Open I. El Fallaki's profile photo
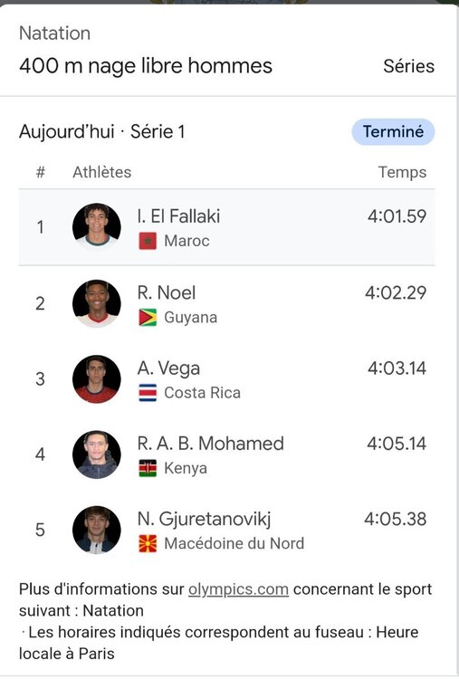 pos(97,227)
